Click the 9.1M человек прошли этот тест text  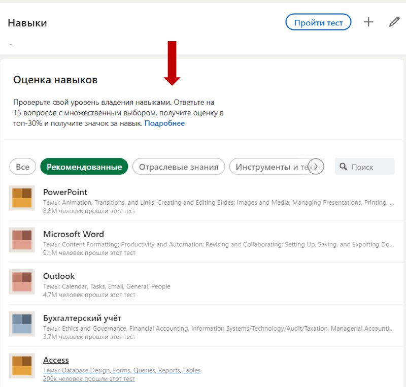pyautogui.click(x=89, y=253)
